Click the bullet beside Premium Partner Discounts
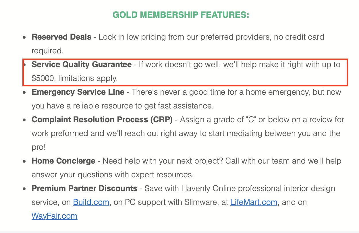Image resolution: width=359 pixels, height=233 pixels. coord(25,189)
